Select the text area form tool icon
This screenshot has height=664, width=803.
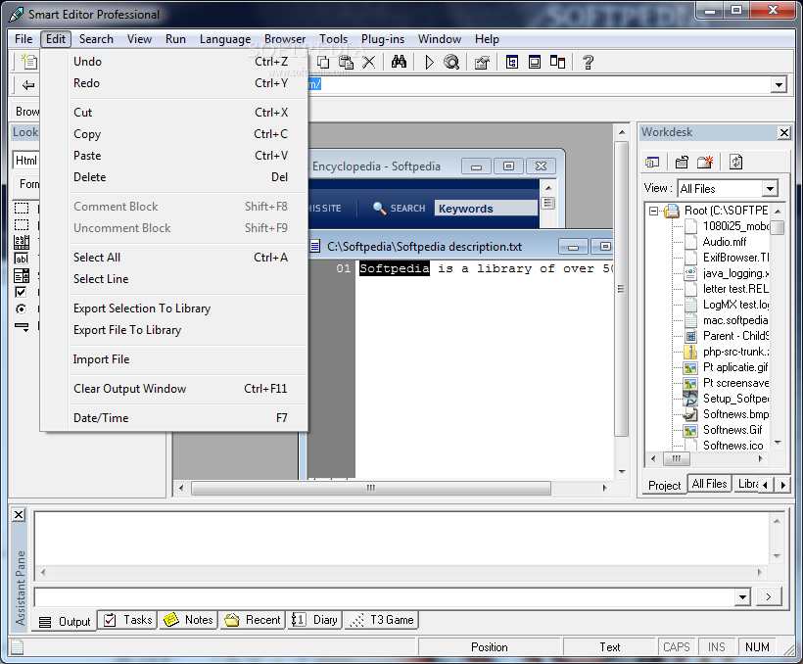22,242
